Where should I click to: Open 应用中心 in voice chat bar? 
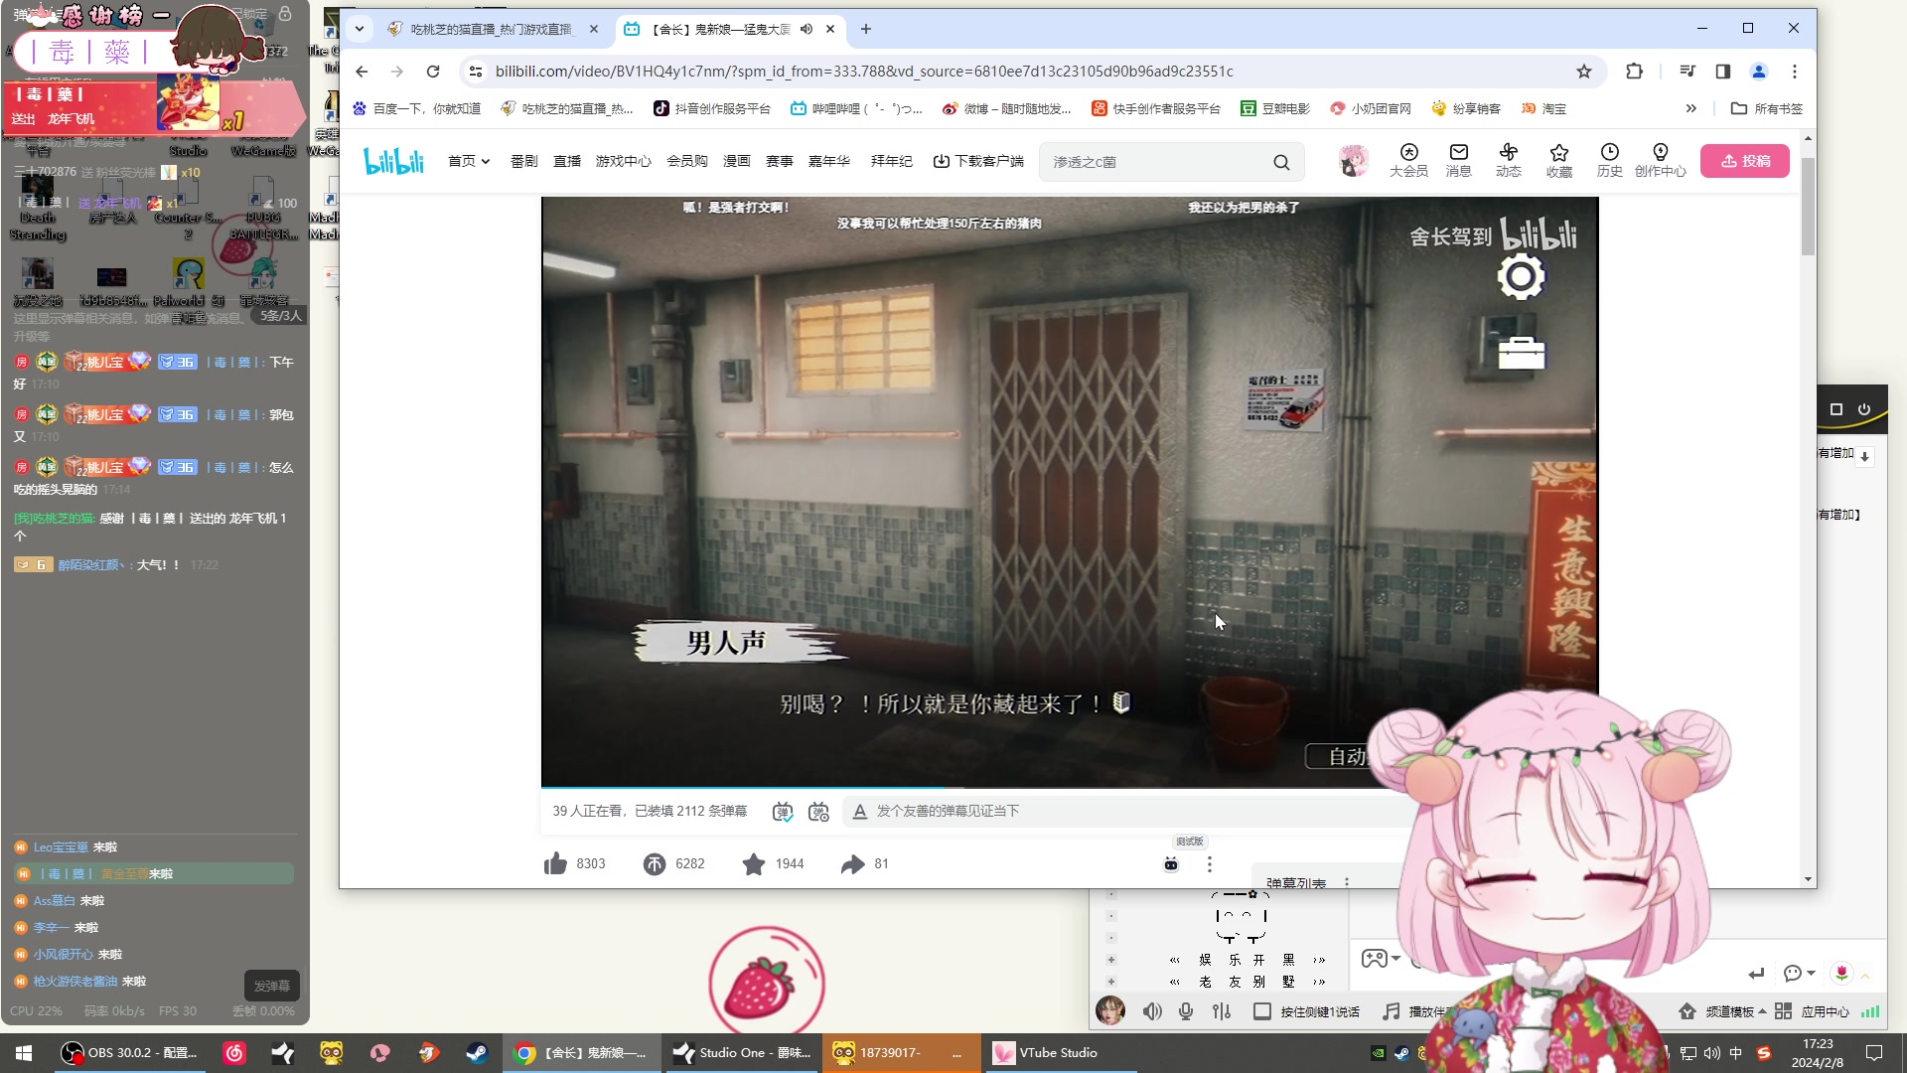1814,1011
